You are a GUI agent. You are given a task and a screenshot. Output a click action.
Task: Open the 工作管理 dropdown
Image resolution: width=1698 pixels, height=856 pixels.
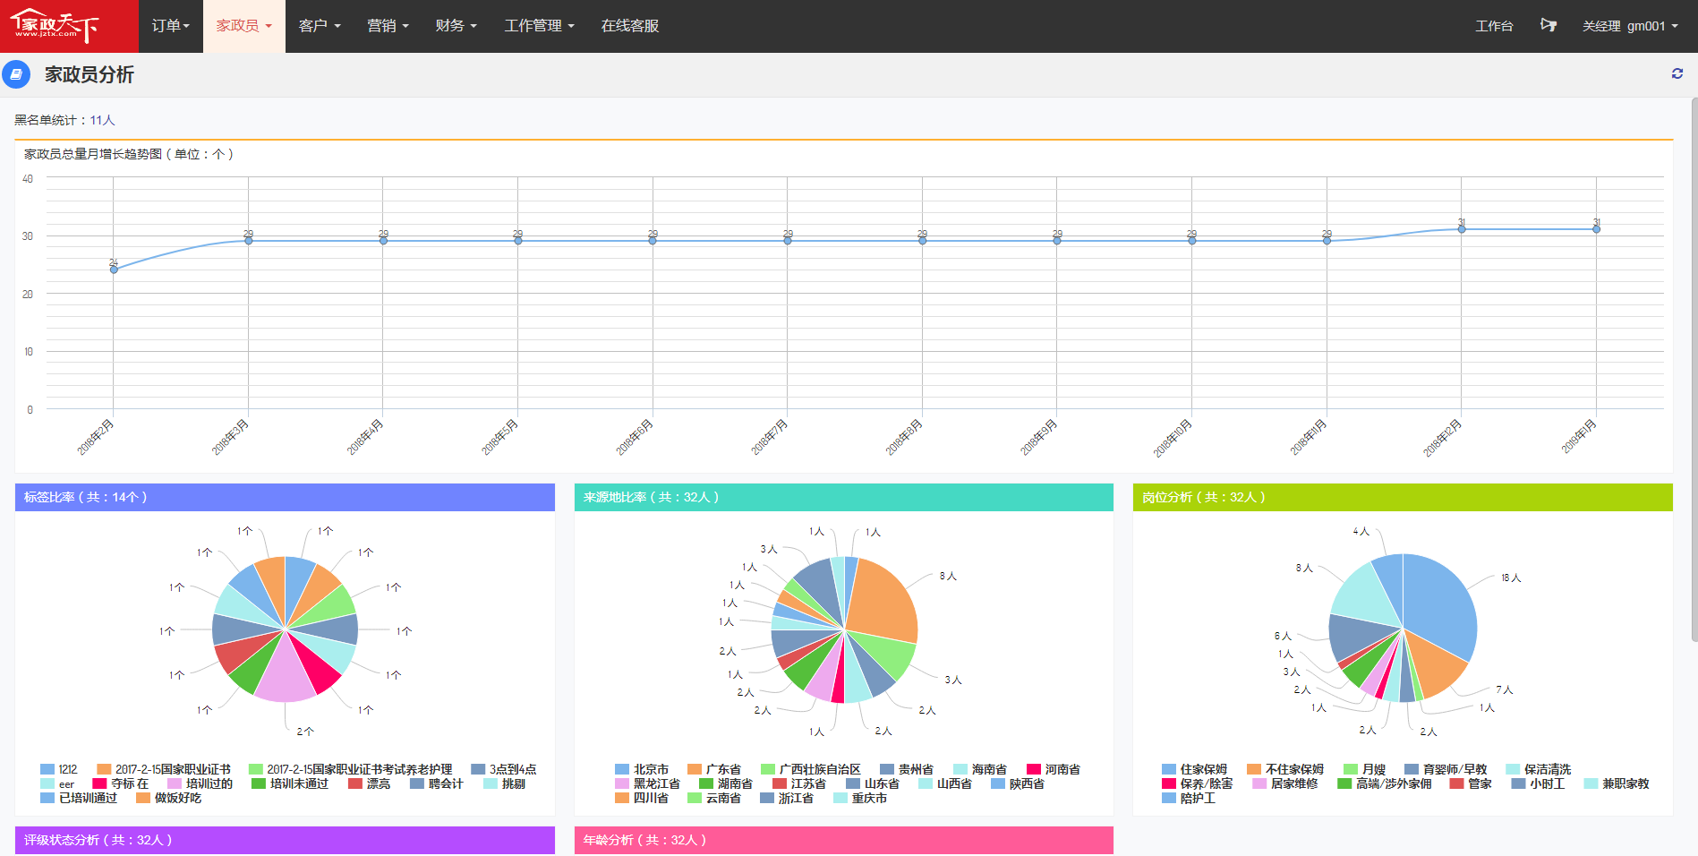[539, 26]
